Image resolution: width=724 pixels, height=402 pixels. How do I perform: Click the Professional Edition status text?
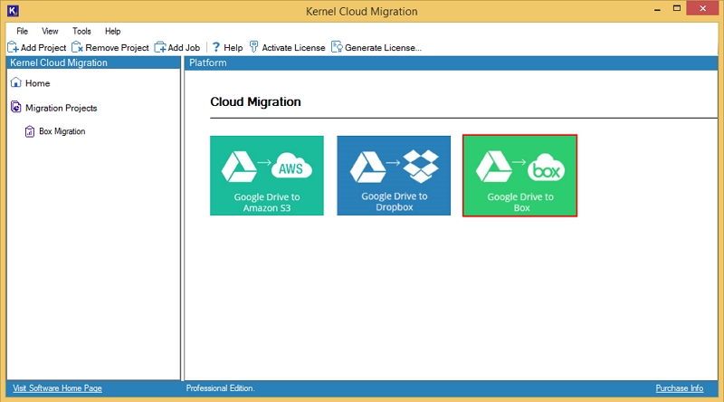tap(220, 388)
